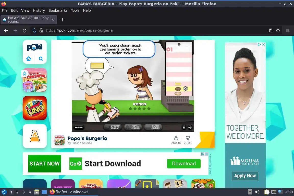The height and width of the screenshot is (196, 294).
Task: Open the Help menu
Action: 87,10
